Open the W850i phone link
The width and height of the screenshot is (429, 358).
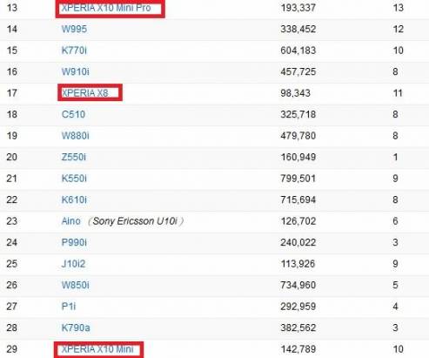[76, 285]
